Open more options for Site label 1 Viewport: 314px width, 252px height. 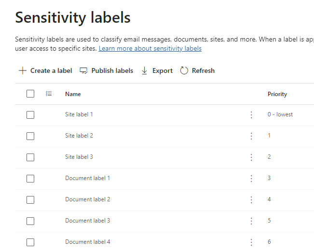(x=251, y=115)
